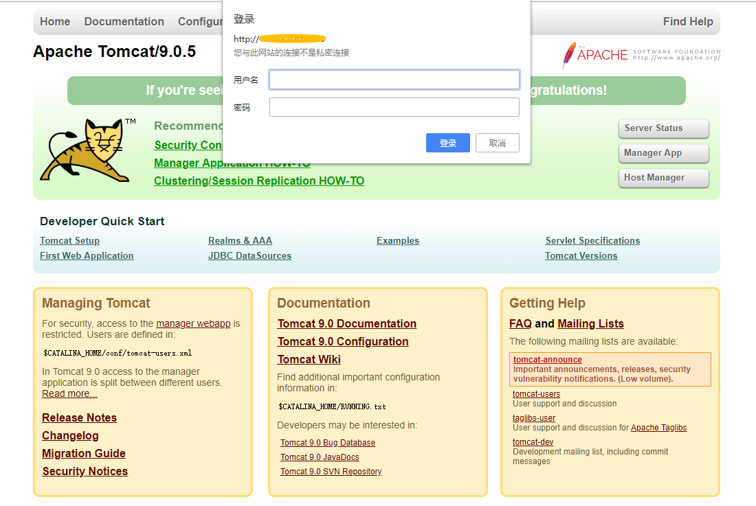Open the Realms & AAA link

[x=240, y=241]
